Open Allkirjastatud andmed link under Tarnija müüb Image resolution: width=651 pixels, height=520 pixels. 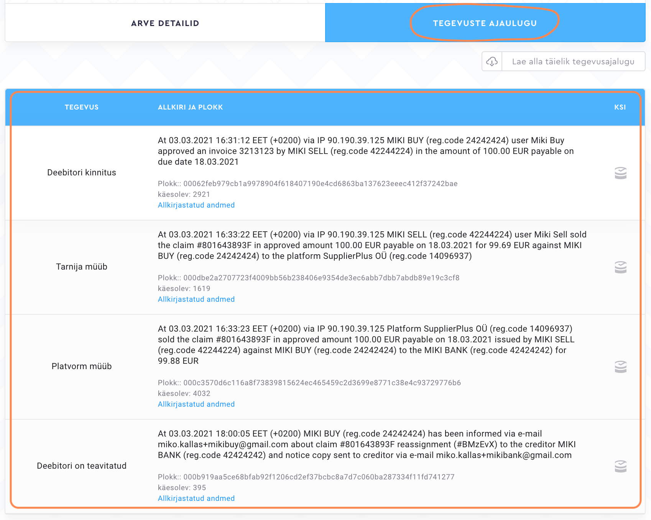[x=196, y=299]
